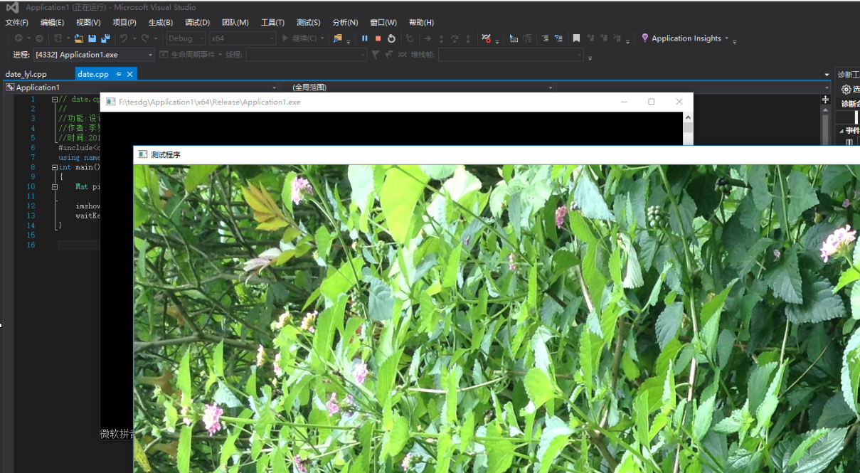
Task: Open the 生成(B) menu
Action: 161,23
